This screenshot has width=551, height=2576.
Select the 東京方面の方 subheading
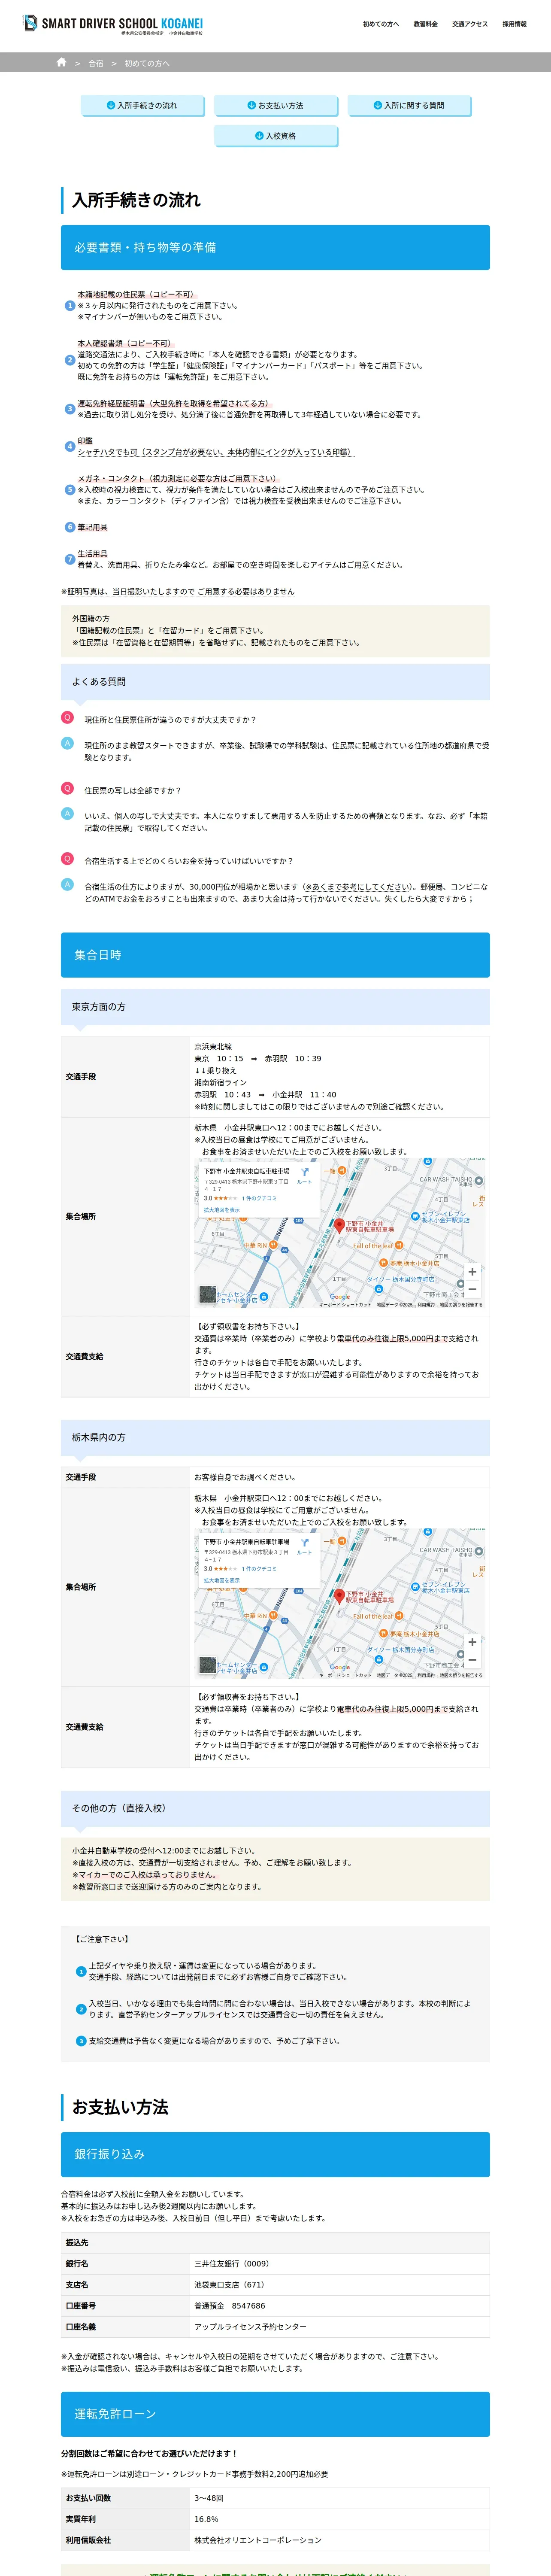point(275,1007)
